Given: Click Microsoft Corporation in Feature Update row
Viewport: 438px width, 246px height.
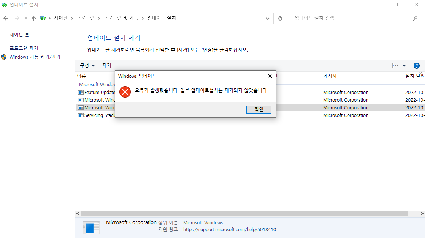Looking at the screenshot, I should 346,92.
